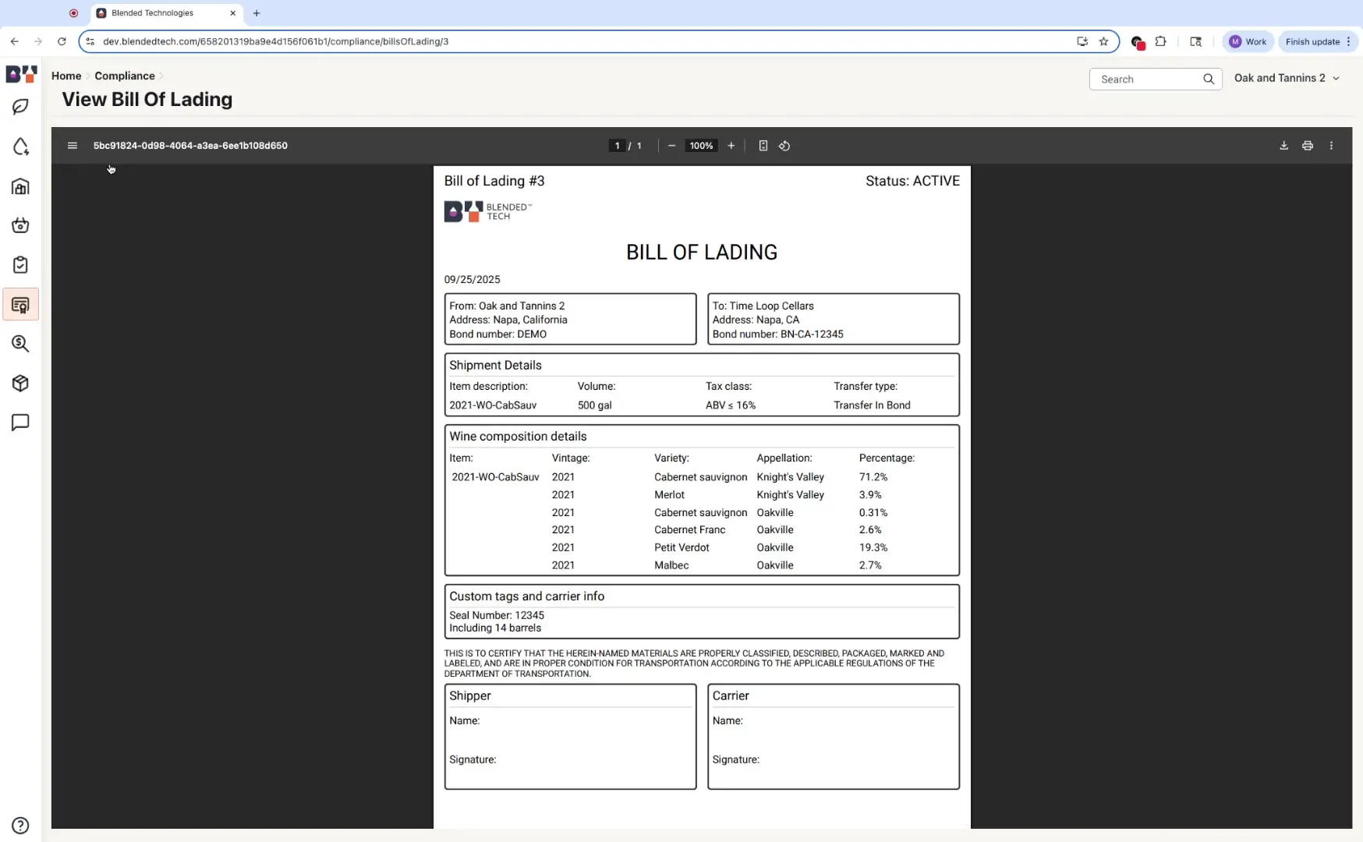
Task: Click the Status: ACTIVE text
Action: [x=912, y=181]
